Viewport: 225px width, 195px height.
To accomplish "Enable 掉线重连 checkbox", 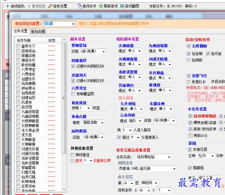I will (72, 155).
